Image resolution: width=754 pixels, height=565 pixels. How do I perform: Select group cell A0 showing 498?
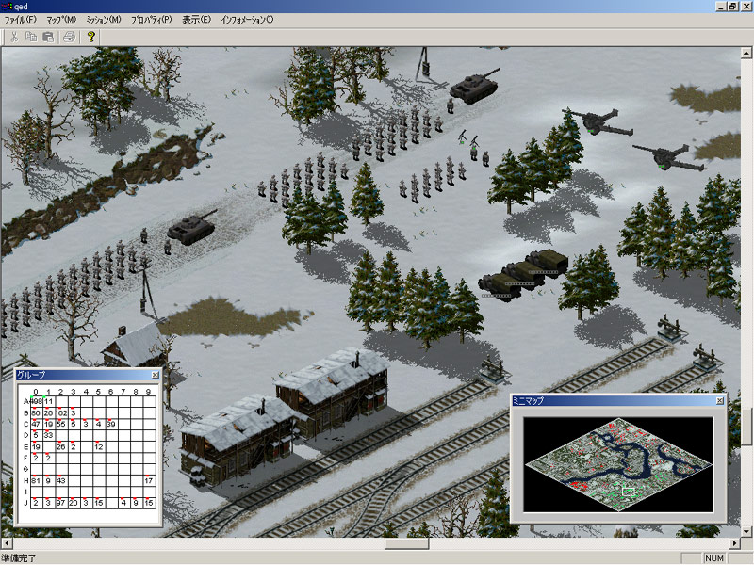point(36,401)
